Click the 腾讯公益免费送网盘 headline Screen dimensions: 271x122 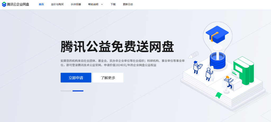[x=117, y=46]
